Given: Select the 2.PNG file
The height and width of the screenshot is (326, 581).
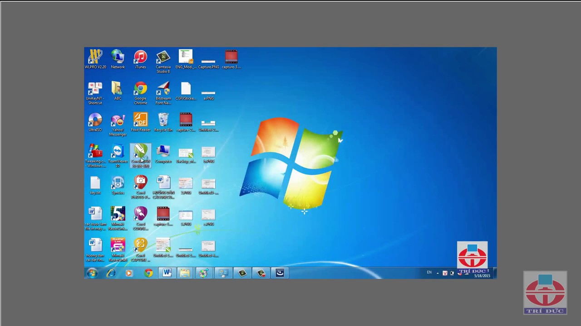Looking at the screenshot, I should point(186,186).
